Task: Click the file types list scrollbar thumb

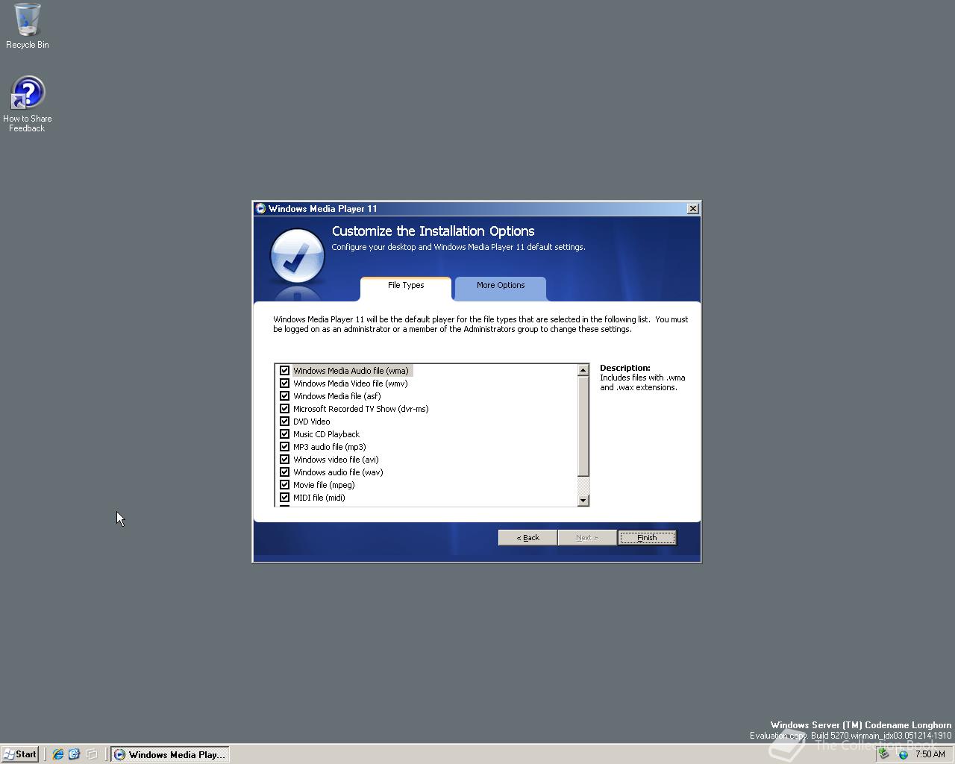Action: pos(583,426)
